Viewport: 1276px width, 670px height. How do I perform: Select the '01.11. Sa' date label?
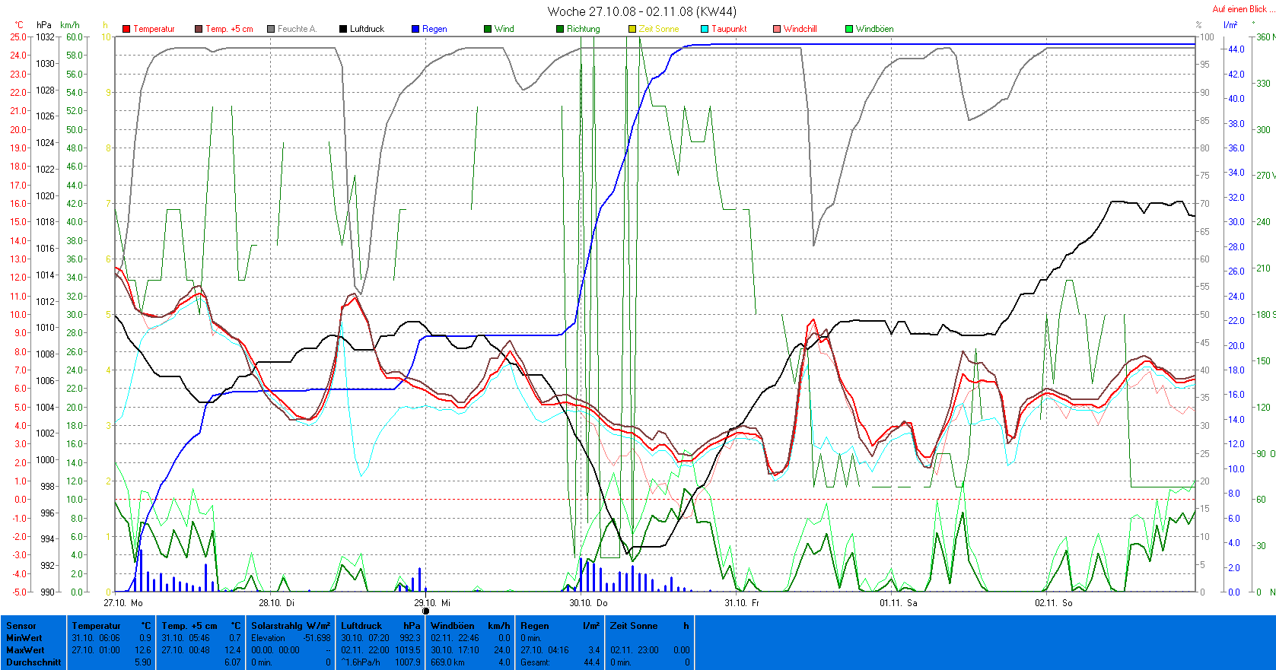click(x=899, y=603)
